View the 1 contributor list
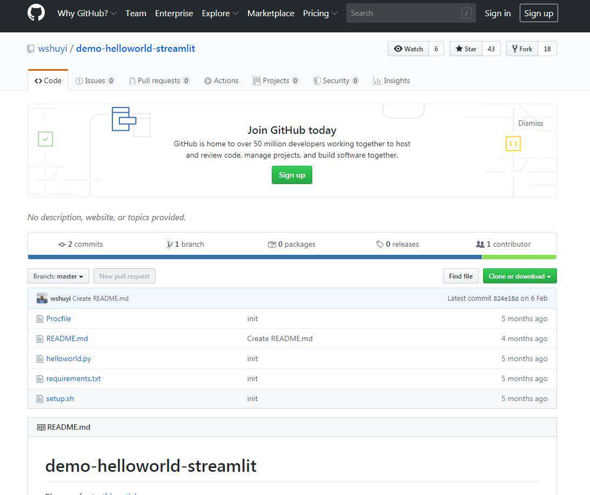This screenshot has height=495, width=590. pyautogui.click(x=504, y=245)
